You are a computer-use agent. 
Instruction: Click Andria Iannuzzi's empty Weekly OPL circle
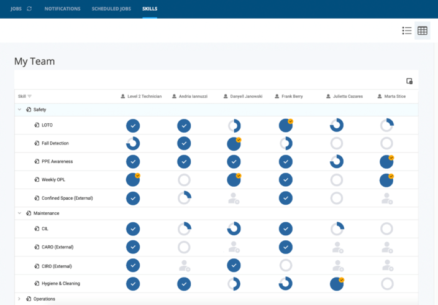coord(184,180)
